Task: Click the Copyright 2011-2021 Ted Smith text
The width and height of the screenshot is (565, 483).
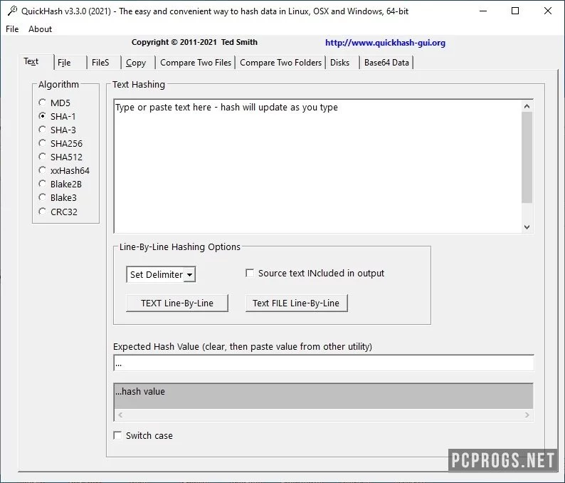Action: (x=194, y=42)
